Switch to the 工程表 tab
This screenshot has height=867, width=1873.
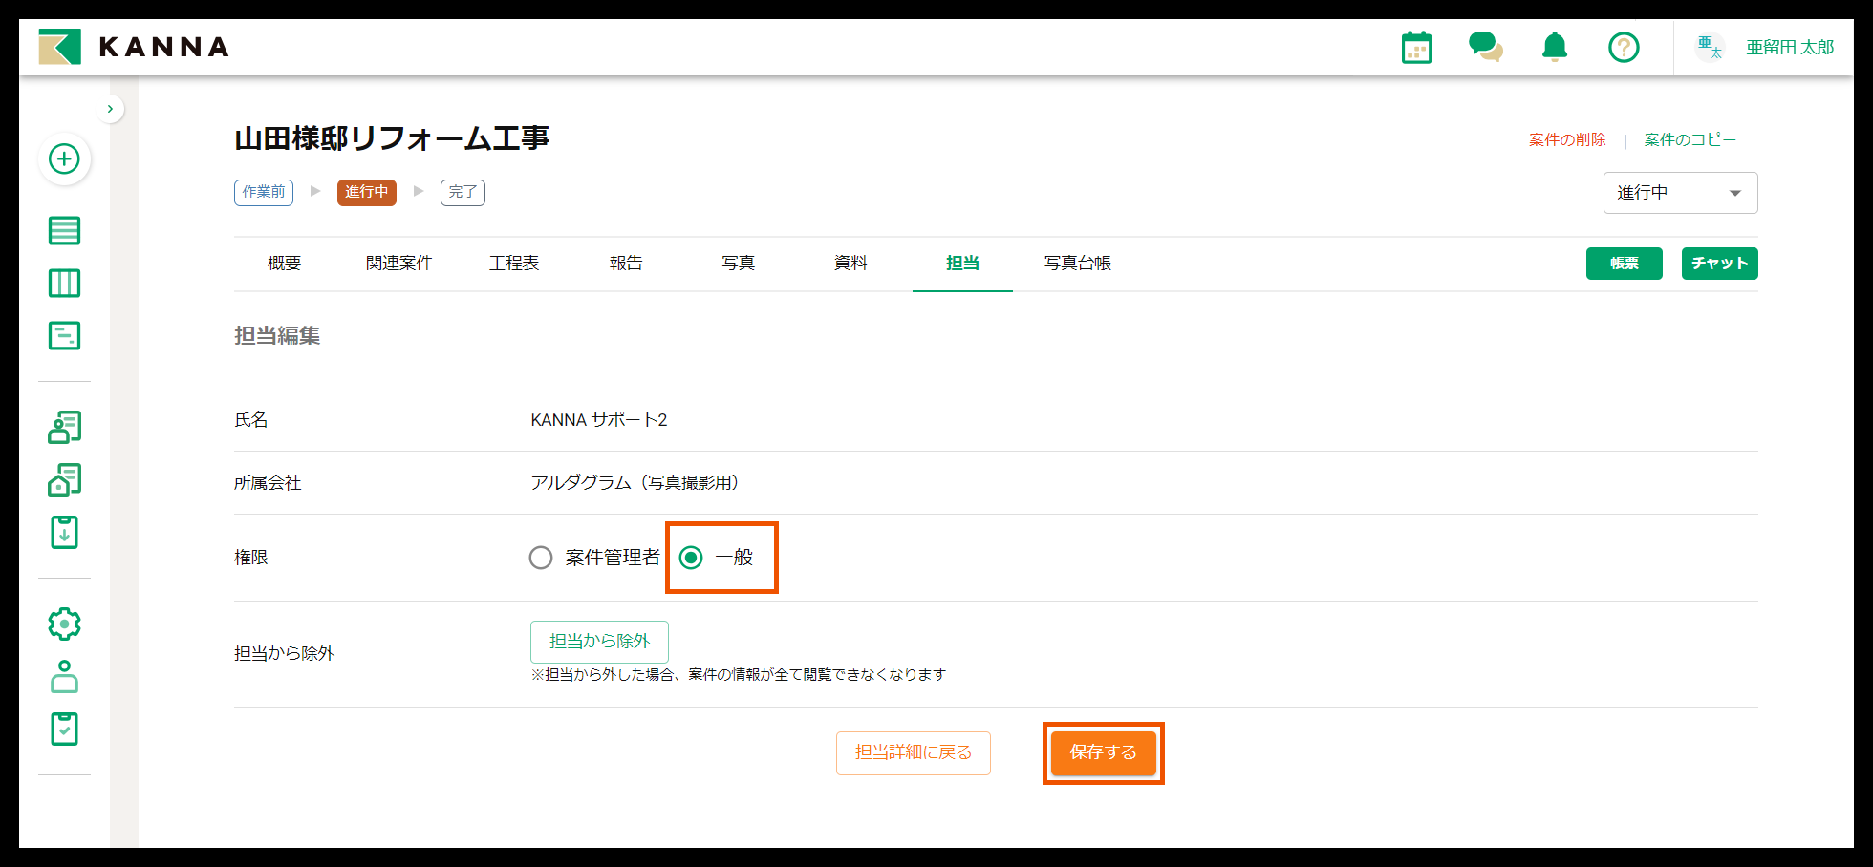514,264
